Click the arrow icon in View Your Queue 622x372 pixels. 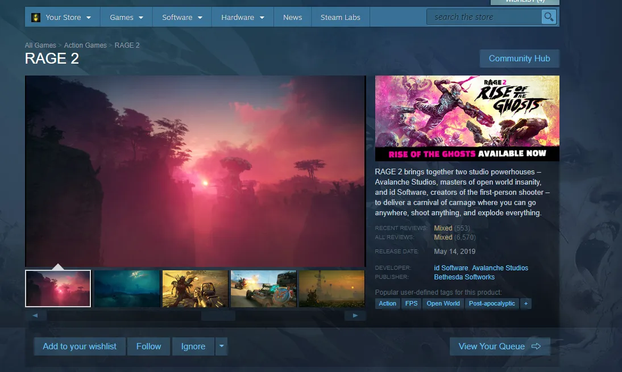click(536, 346)
